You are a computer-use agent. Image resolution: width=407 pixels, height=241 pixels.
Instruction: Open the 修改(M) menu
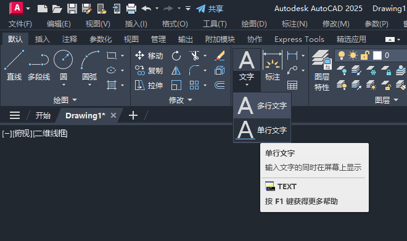[x=336, y=24]
